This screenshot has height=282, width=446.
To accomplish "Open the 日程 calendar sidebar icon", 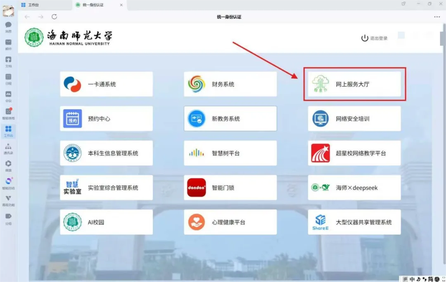I will 8,79.
